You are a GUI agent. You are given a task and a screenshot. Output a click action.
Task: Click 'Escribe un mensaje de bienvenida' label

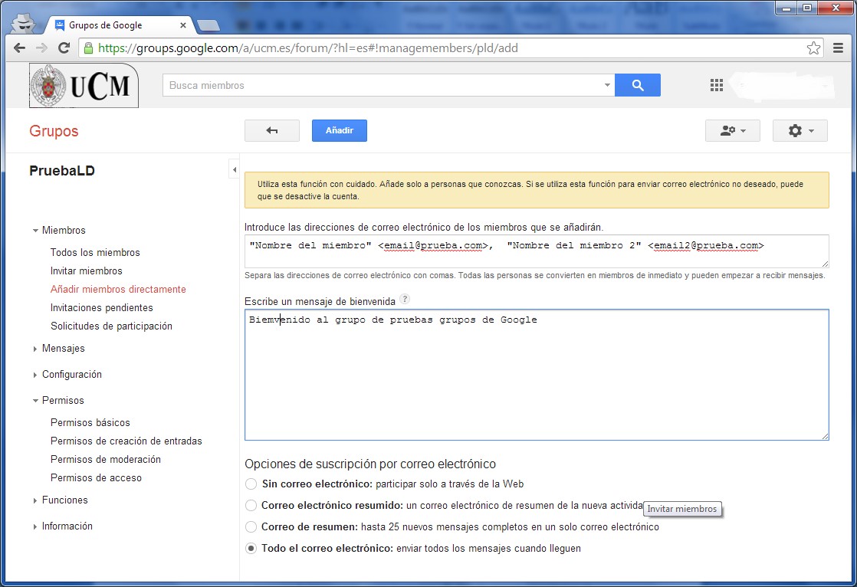pyautogui.click(x=320, y=302)
